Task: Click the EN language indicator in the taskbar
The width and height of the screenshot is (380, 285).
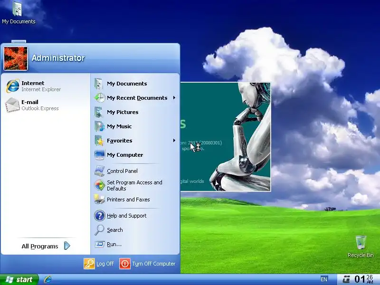Action: tap(324, 279)
